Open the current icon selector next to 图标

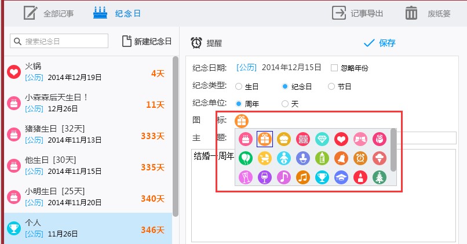click(x=241, y=121)
